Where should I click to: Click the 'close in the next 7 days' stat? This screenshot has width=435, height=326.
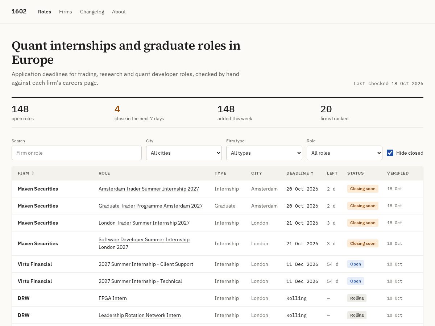[139, 113]
